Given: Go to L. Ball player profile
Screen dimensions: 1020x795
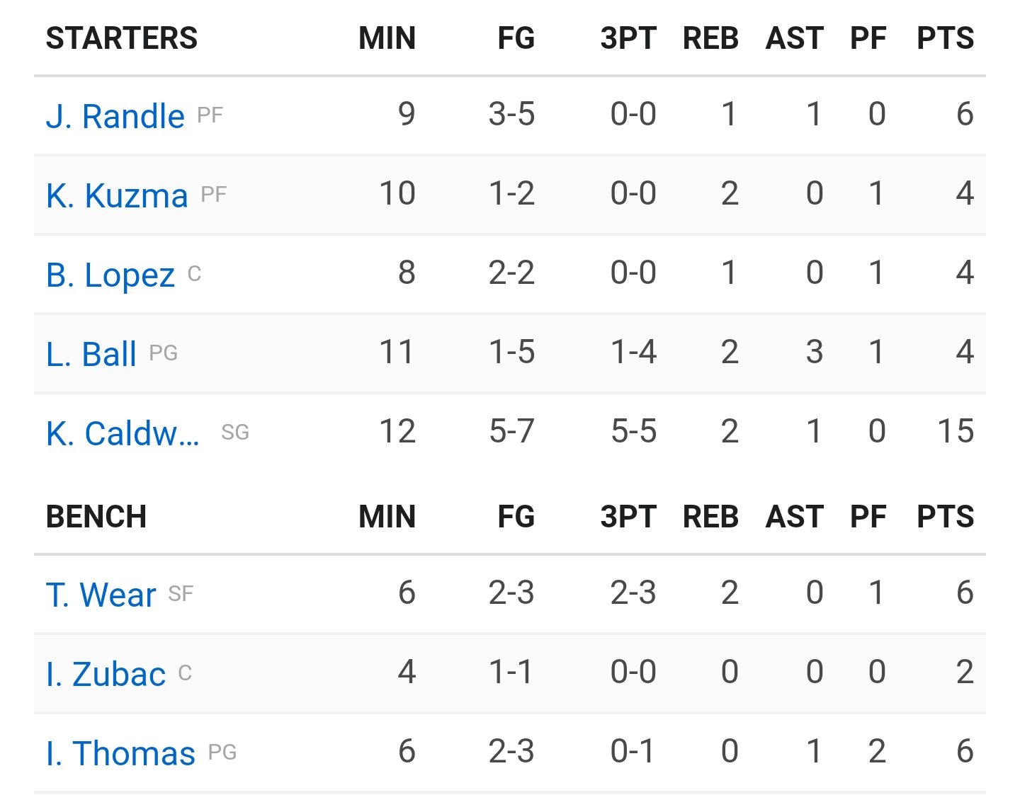Looking at the screenshot, I should [x=91, y=354].
